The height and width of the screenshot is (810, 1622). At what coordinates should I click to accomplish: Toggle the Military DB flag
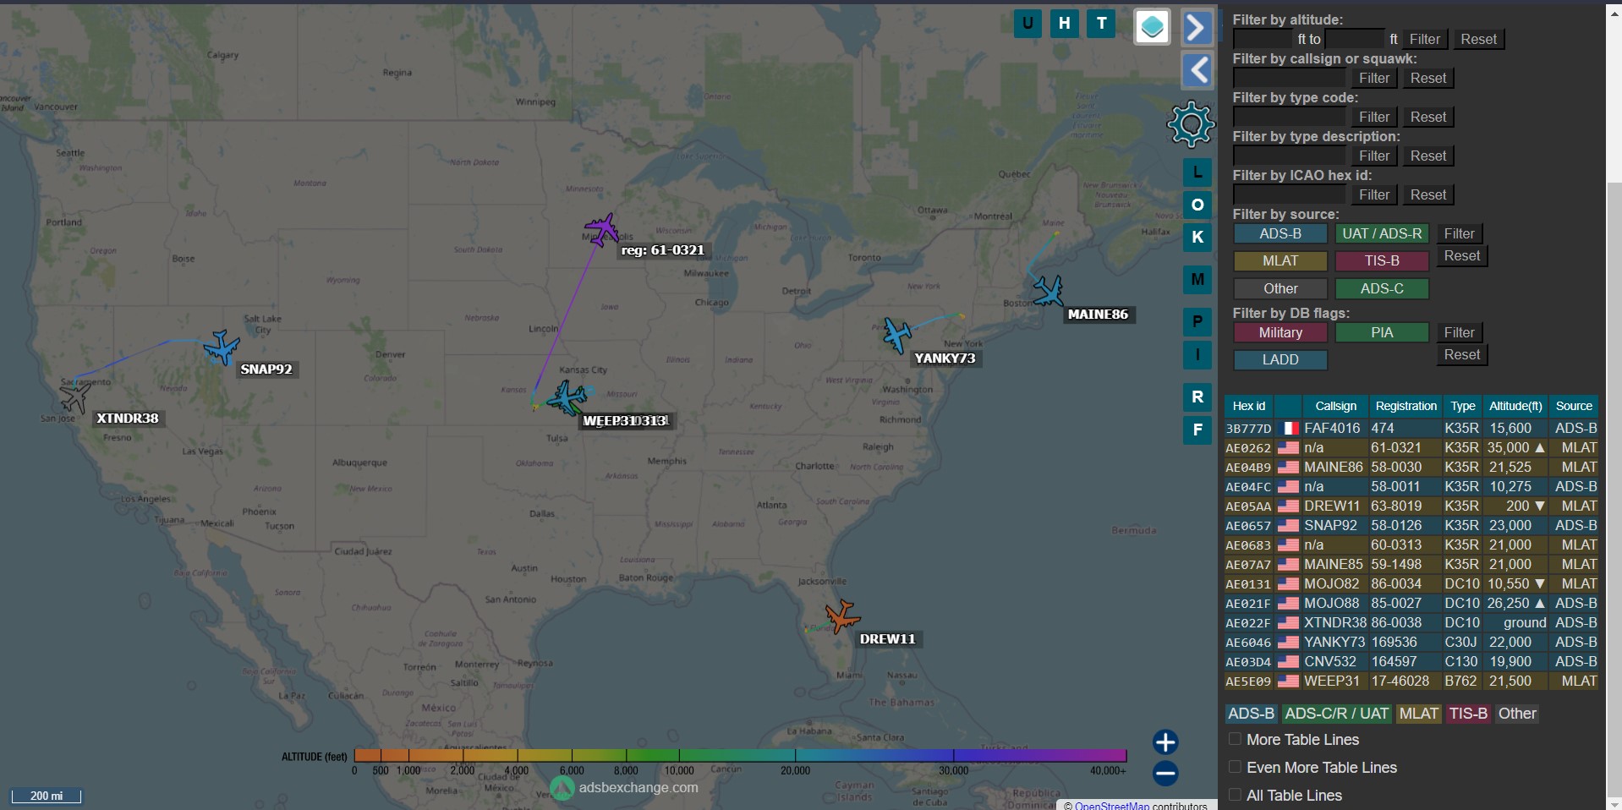(x=1280, y=333)
